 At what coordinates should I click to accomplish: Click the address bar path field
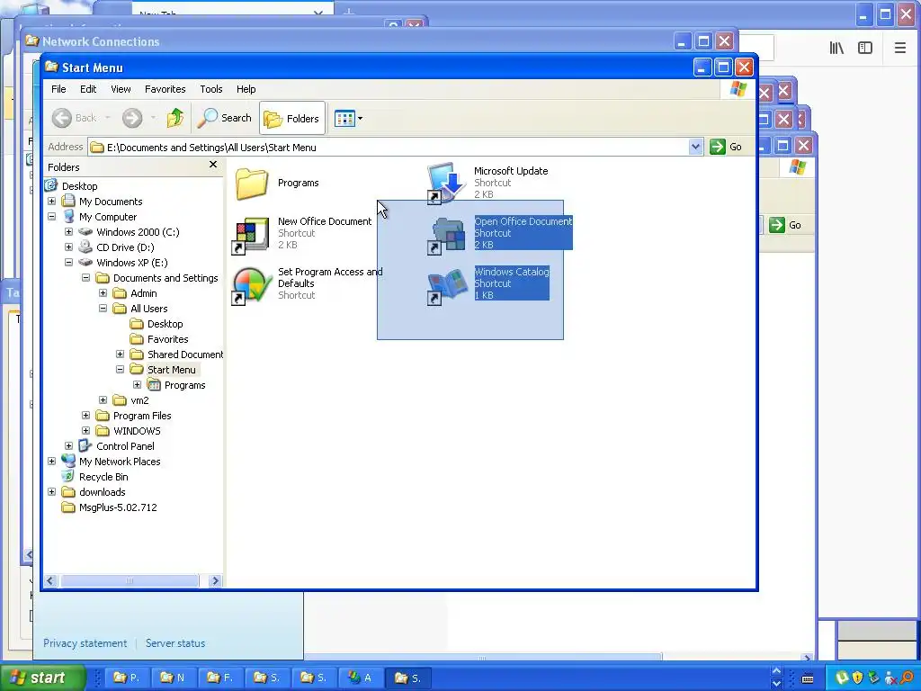pyautogui.click(x=389, y=148)
